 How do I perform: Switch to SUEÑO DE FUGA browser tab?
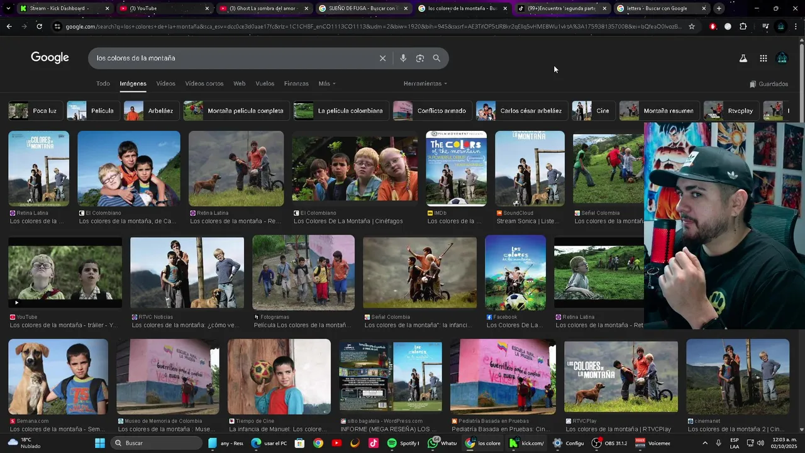[364, 8]
